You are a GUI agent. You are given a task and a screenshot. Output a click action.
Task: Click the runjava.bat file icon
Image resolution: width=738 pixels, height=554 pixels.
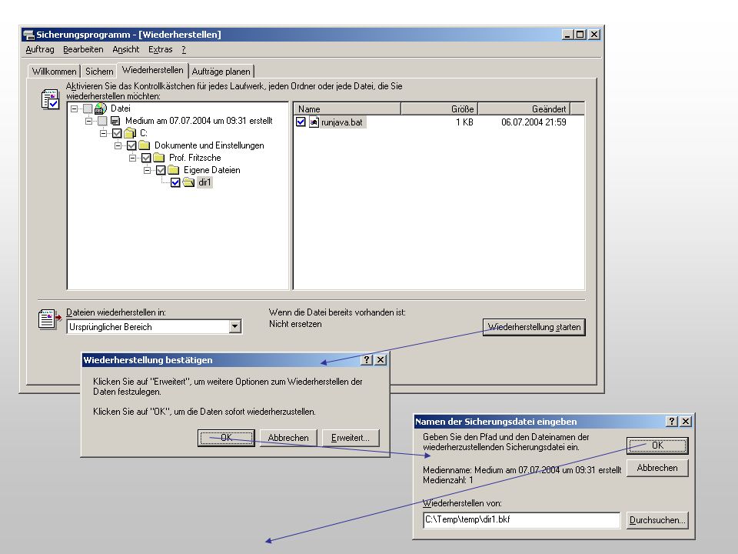pos(314,122)
